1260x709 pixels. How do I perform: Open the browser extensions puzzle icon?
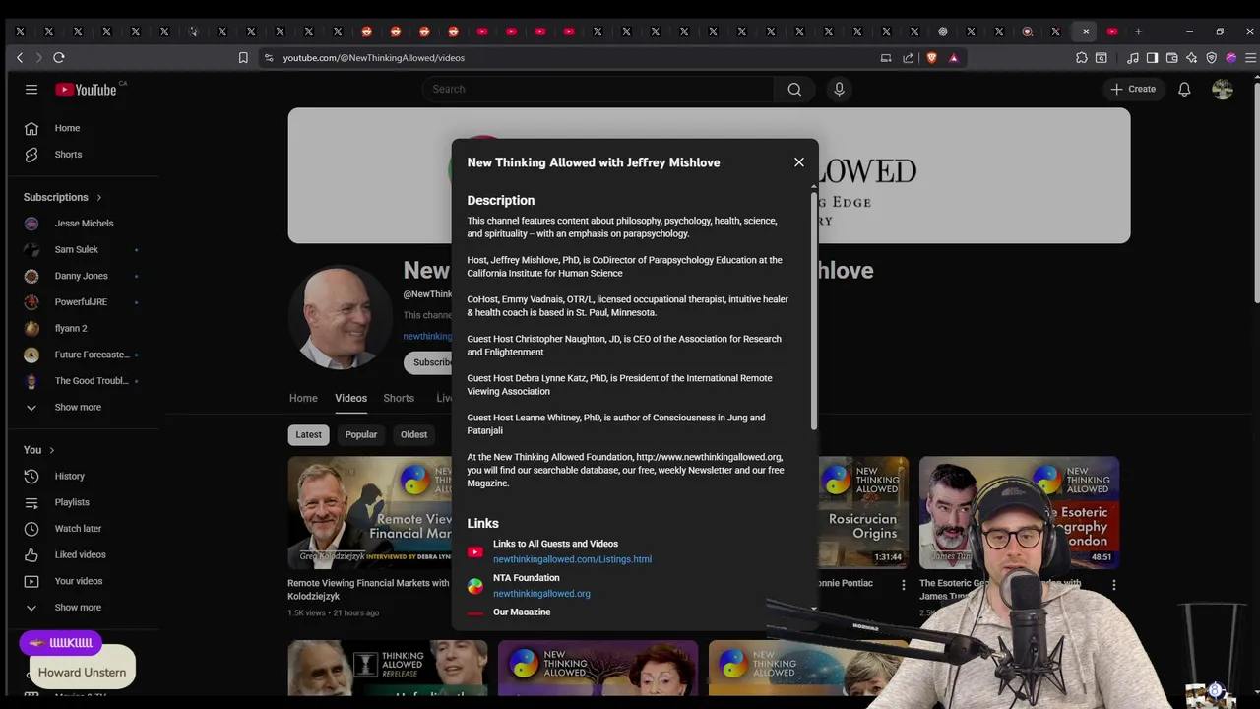1082,58
